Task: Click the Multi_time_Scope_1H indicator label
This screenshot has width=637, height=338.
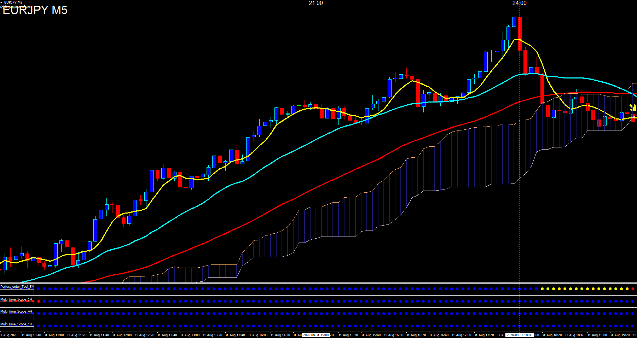Action: pos(16,299)
